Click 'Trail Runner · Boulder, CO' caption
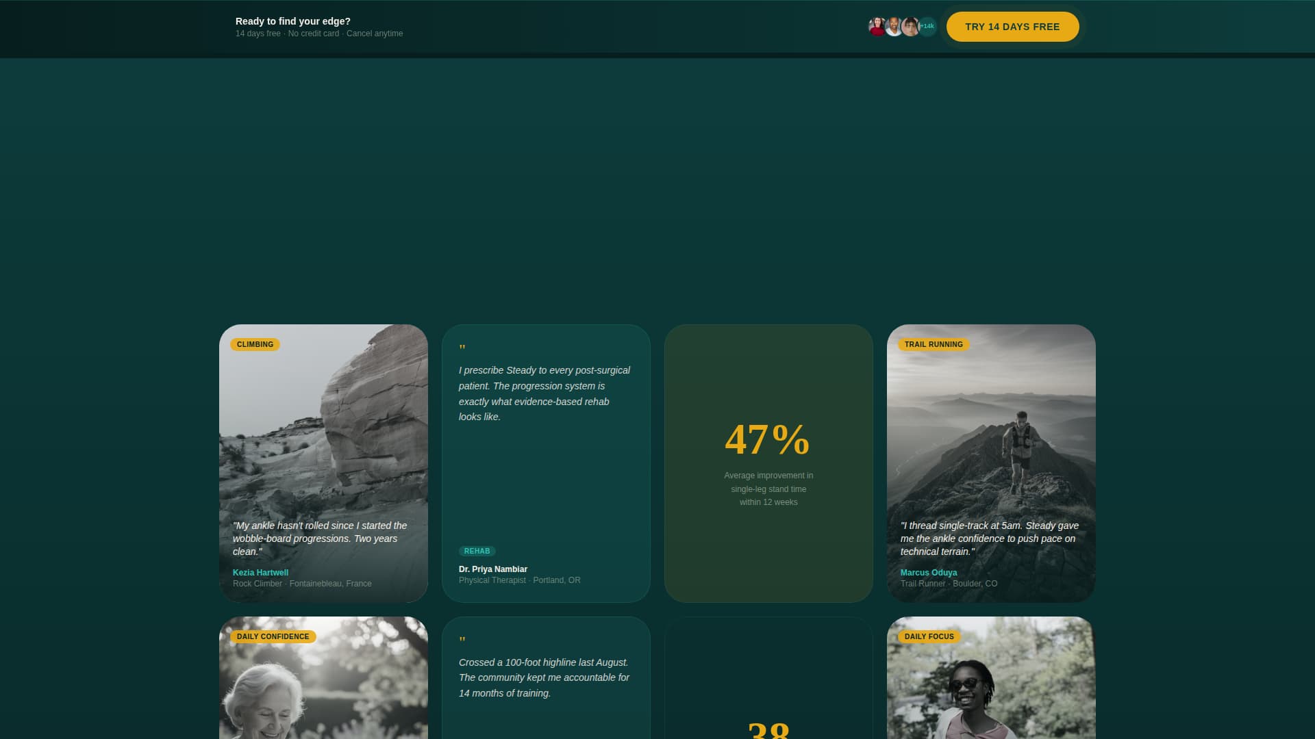The height and width of the screenshot is (739, 1315). [949, 584]
